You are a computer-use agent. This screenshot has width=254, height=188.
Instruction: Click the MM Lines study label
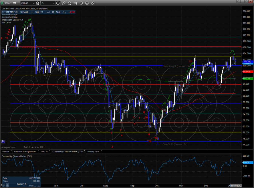pos(6,23)
